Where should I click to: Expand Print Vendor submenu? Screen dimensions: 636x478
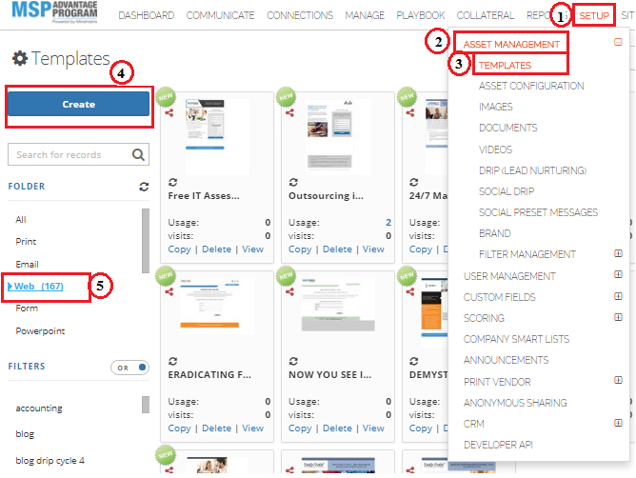click(x=618, y=380)
